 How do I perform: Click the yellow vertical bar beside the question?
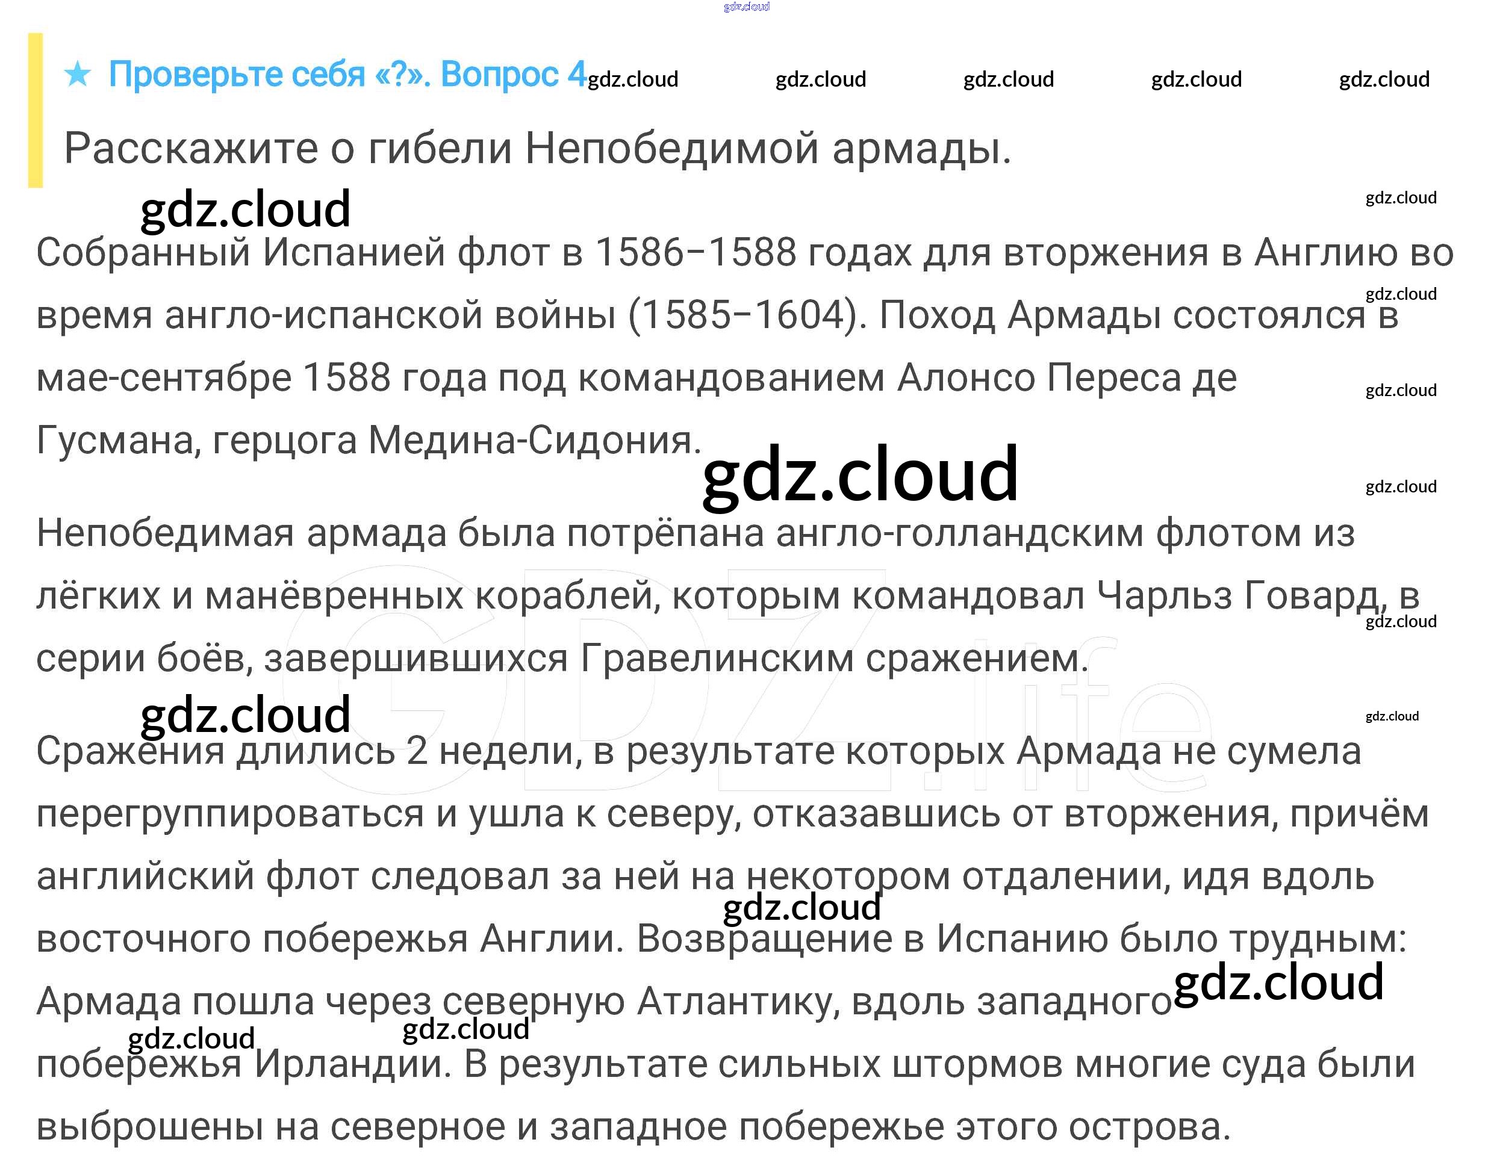tap(35, 110)
